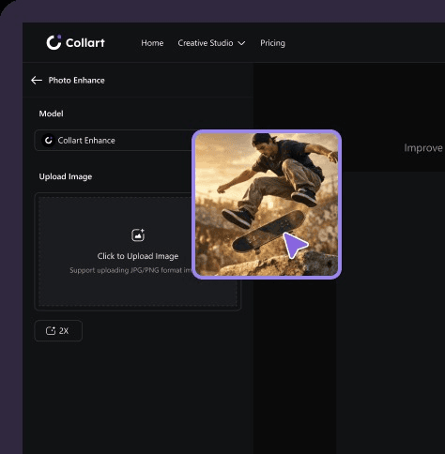Expand the Creative Studio chevron
The image size is (445, 454).
tap(241, 43)
